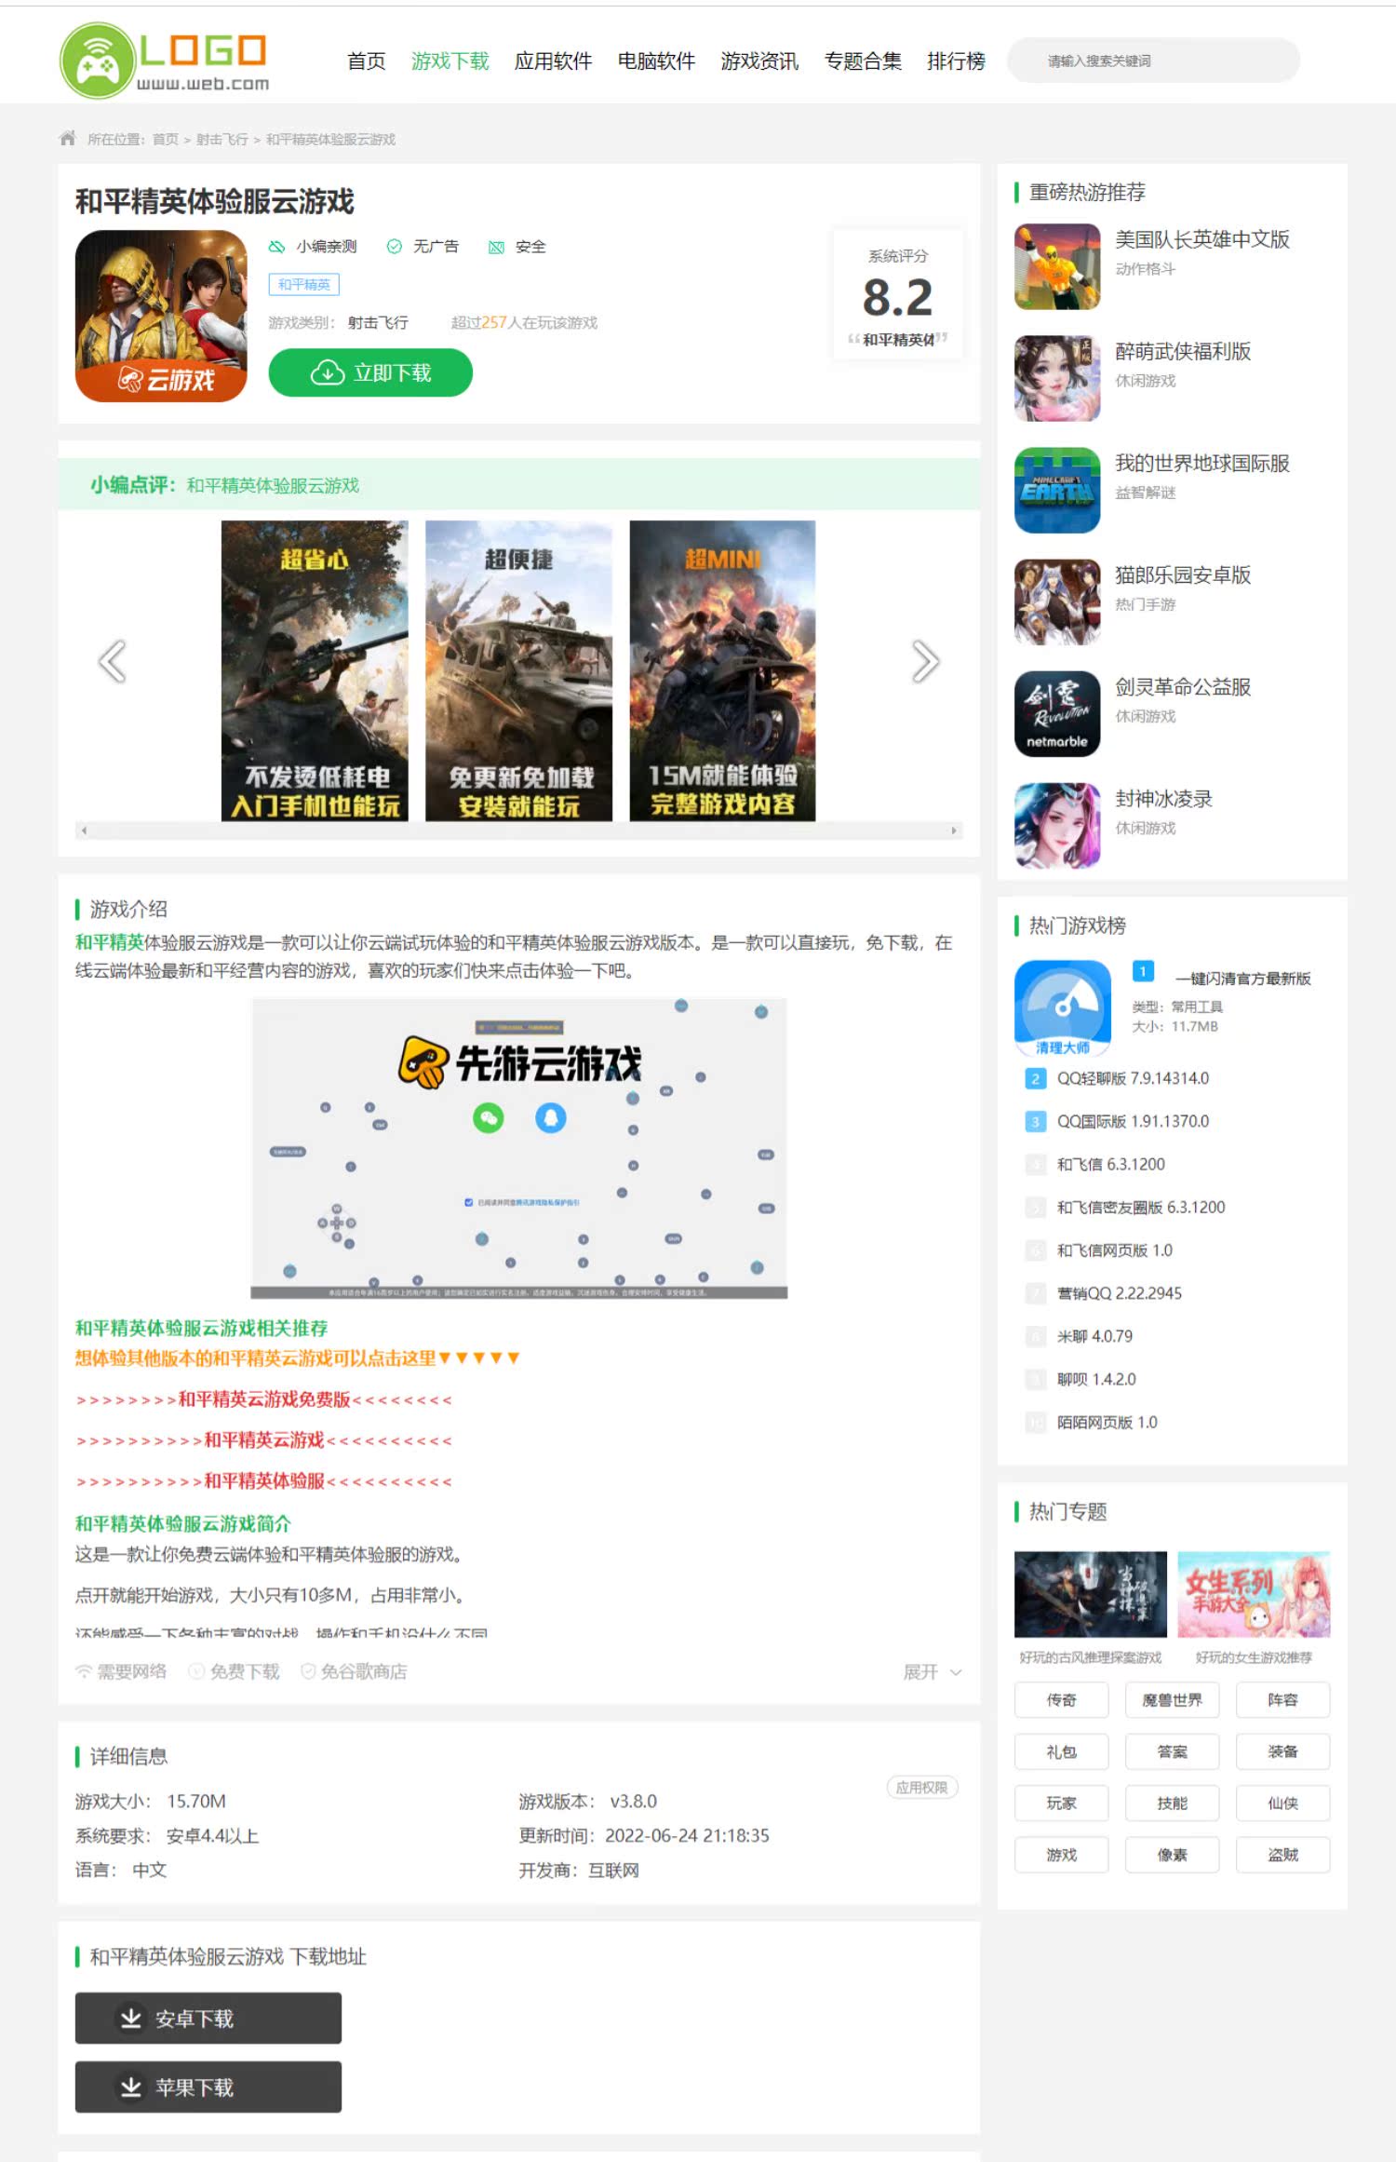Image resolution: width=1396 pixels, height=2162 pixels.
Task: Open 和飞信 6.3.1200 ranking entry
Action: (x=1111, y=1164)
